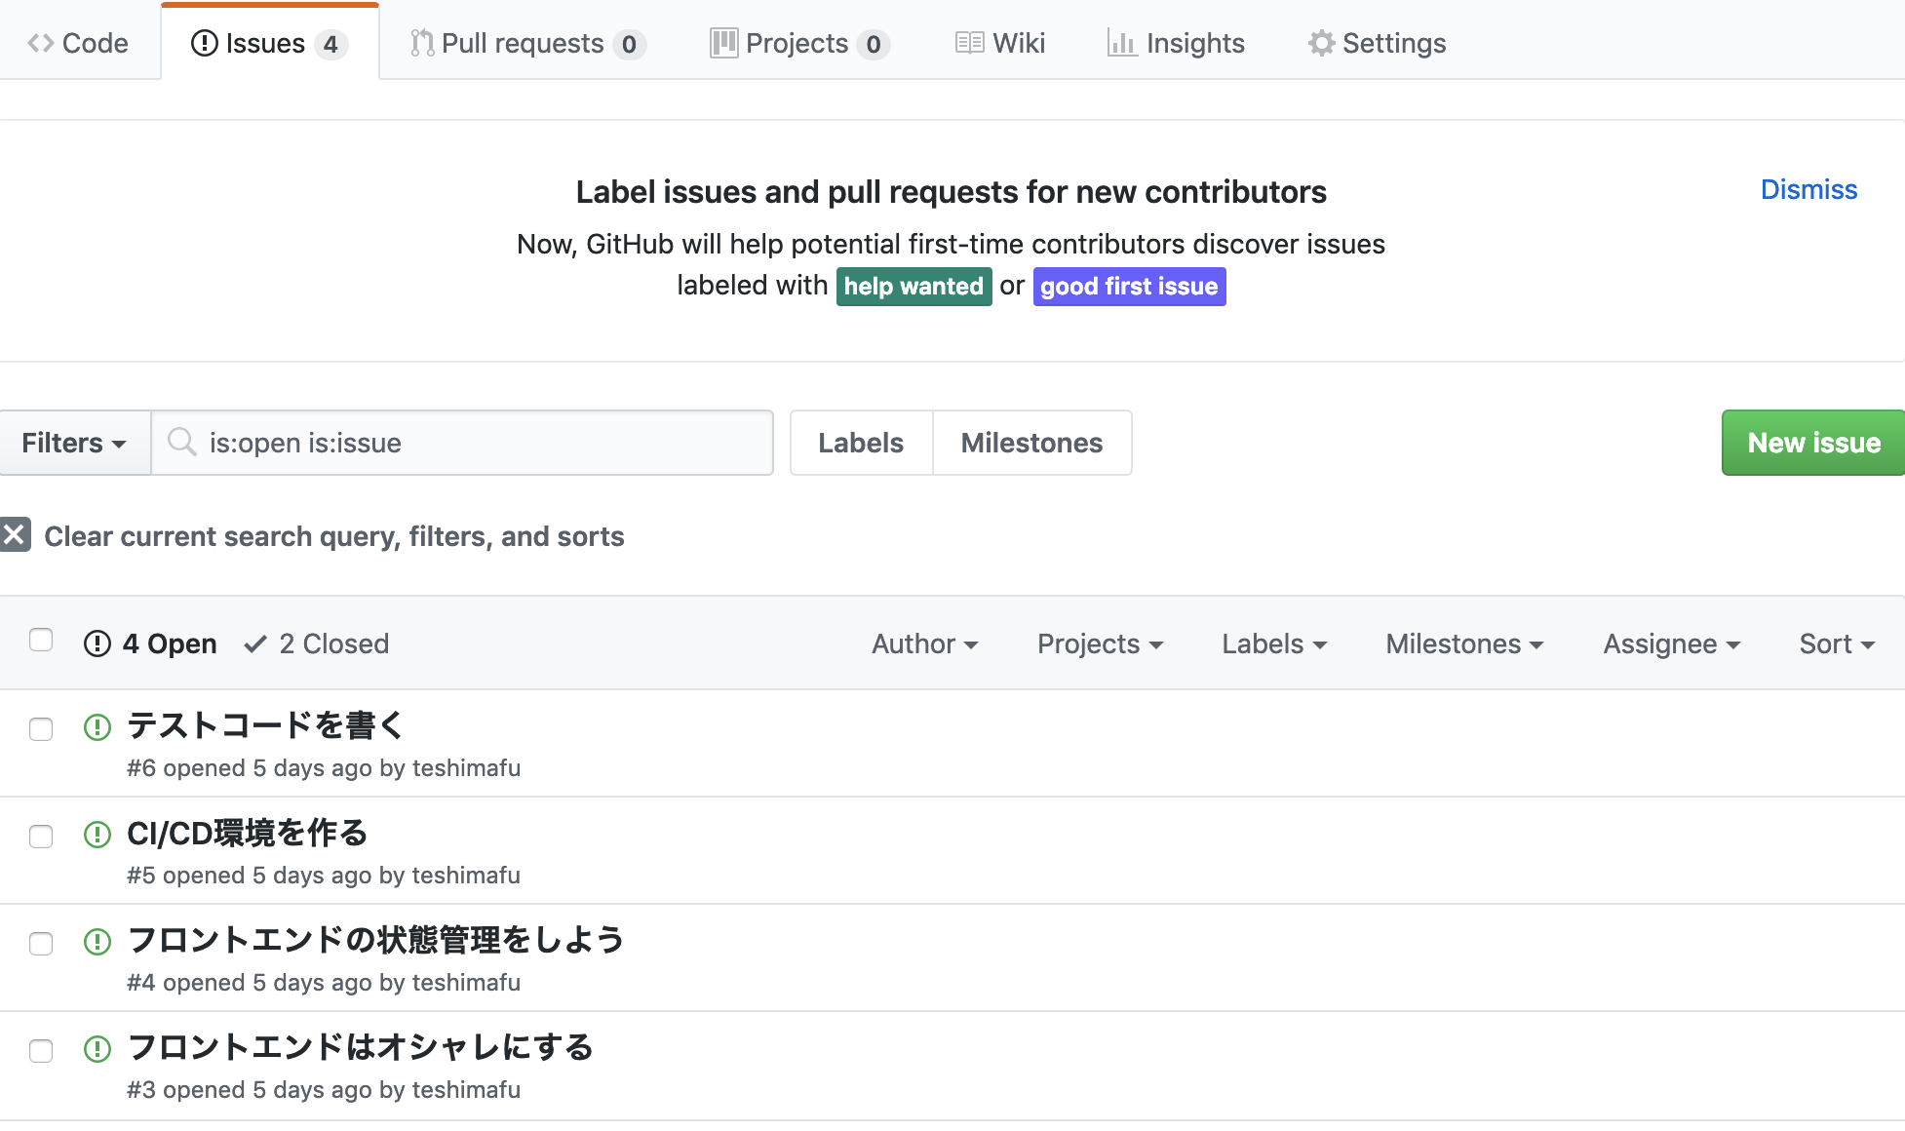The height and width of the screenshot is (1131, 1905).
Task: Click the search magnifier icon in the filter bar
Action: (181, 443)
